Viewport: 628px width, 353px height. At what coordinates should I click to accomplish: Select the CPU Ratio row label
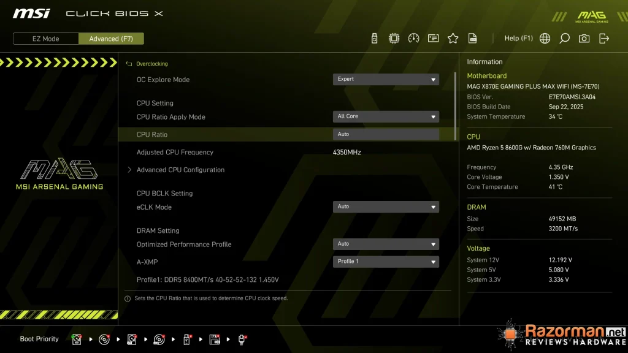(x=152, y=134)
